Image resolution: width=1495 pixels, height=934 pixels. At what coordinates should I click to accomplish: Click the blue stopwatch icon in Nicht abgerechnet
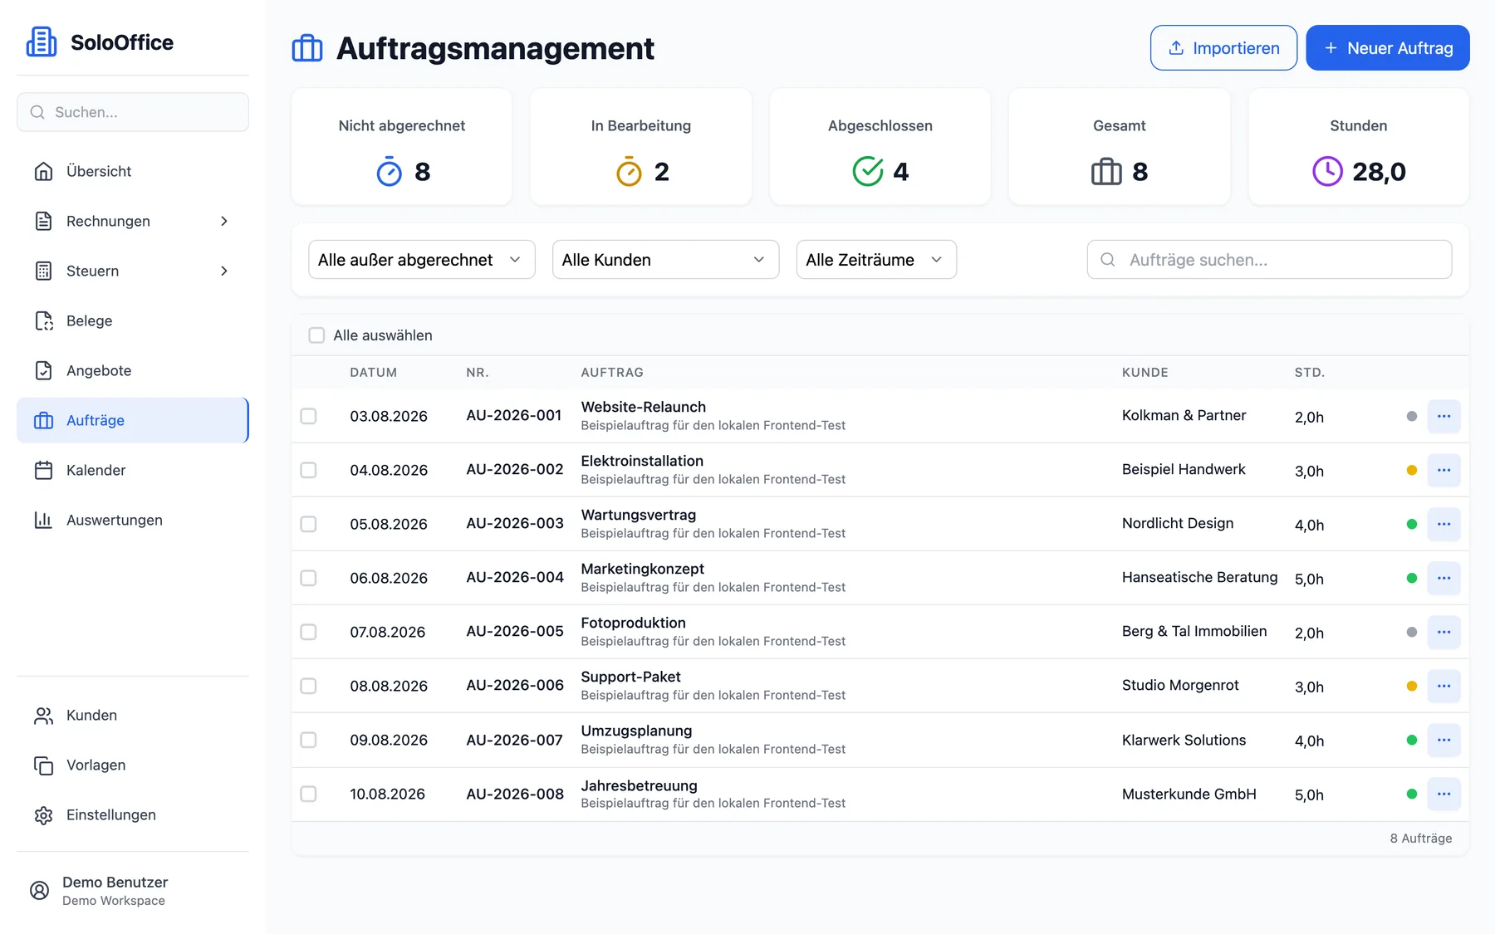390,172
